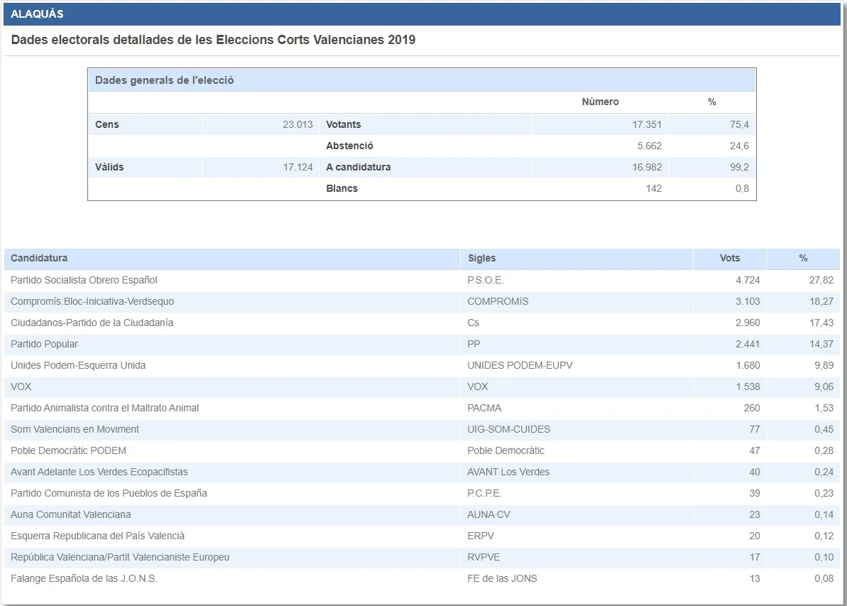Screen dimensions: 847x606
Task: Click the 'P.S.O.E.' acronym cell
Action: pos(485,280)
